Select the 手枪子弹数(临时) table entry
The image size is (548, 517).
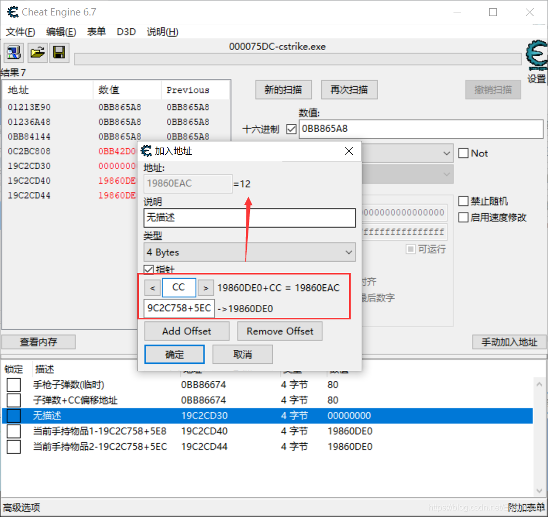[x=268, y=385]
